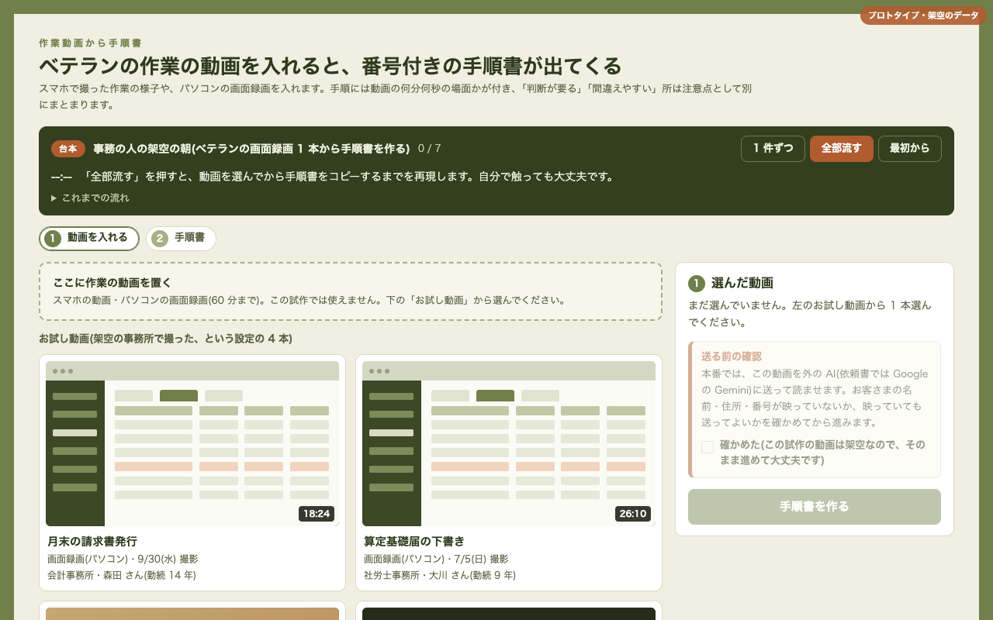Click the 算定基礎届の下書き title text

[x=414, y=541]
